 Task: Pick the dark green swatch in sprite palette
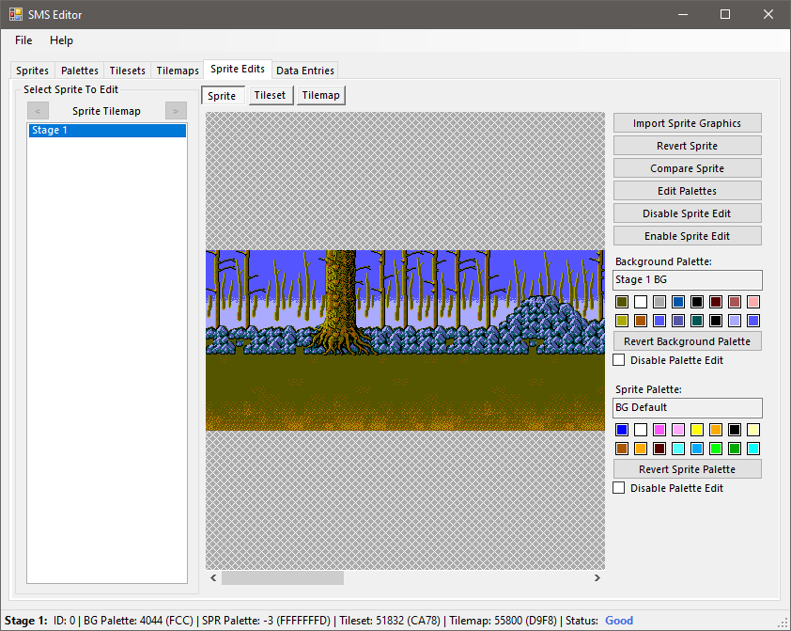735,449
